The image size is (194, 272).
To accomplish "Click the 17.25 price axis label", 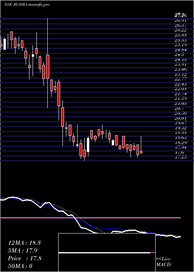I will 180,157.
